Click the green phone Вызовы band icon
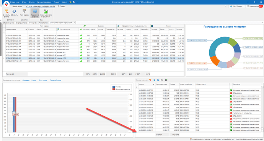Viewport: 264px width, 141px height. pyautogui.click(x=85, y=26)
